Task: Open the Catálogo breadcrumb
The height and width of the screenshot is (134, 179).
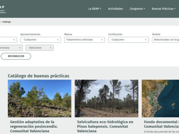Action: [6, 22]
